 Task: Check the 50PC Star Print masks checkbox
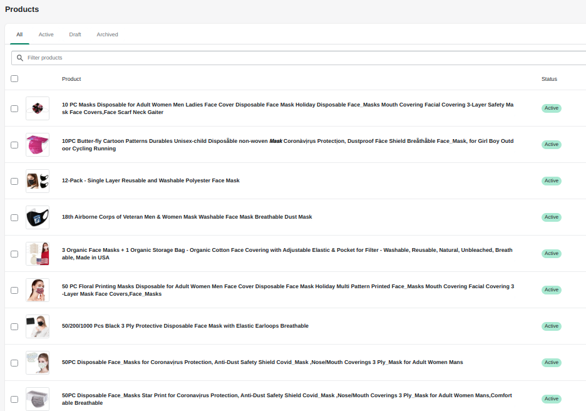(x=14, y=398)
